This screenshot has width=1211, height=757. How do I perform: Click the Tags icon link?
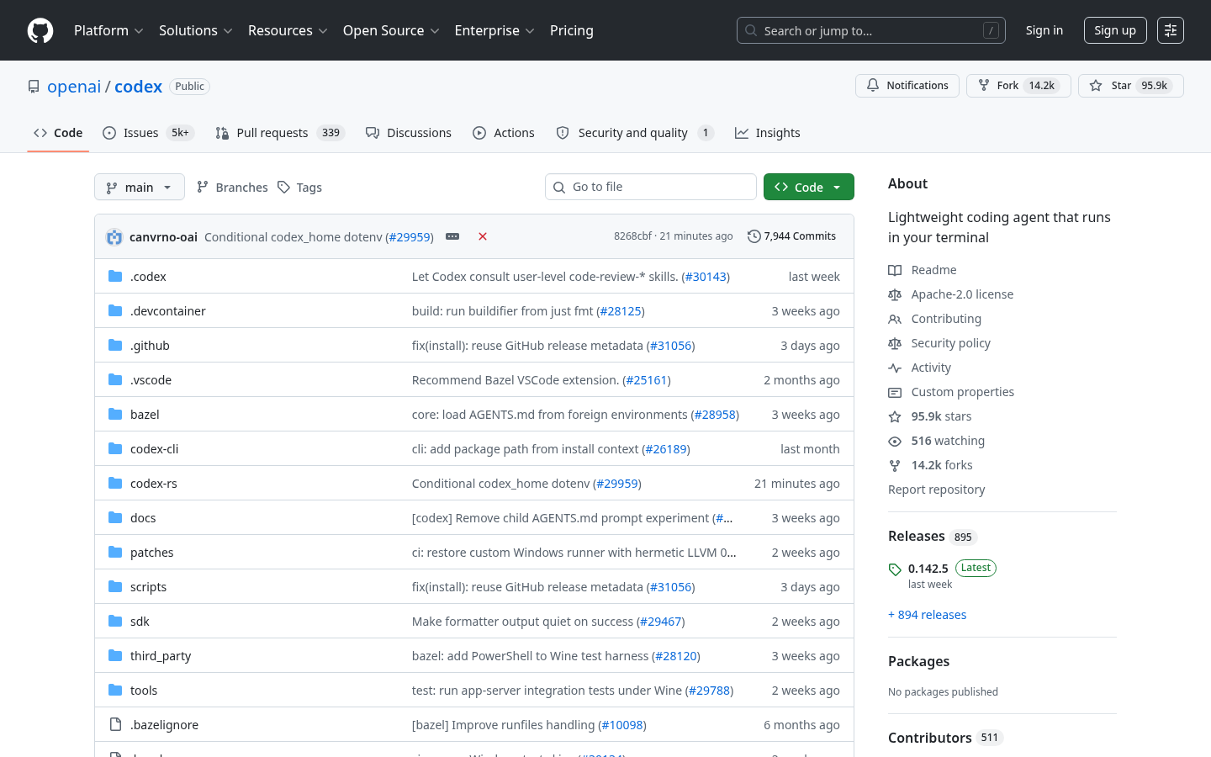[299, 187]
